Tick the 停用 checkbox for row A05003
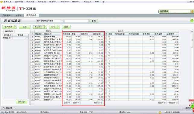The height and width of the screenshot is (114, 194). click(106, 42)
